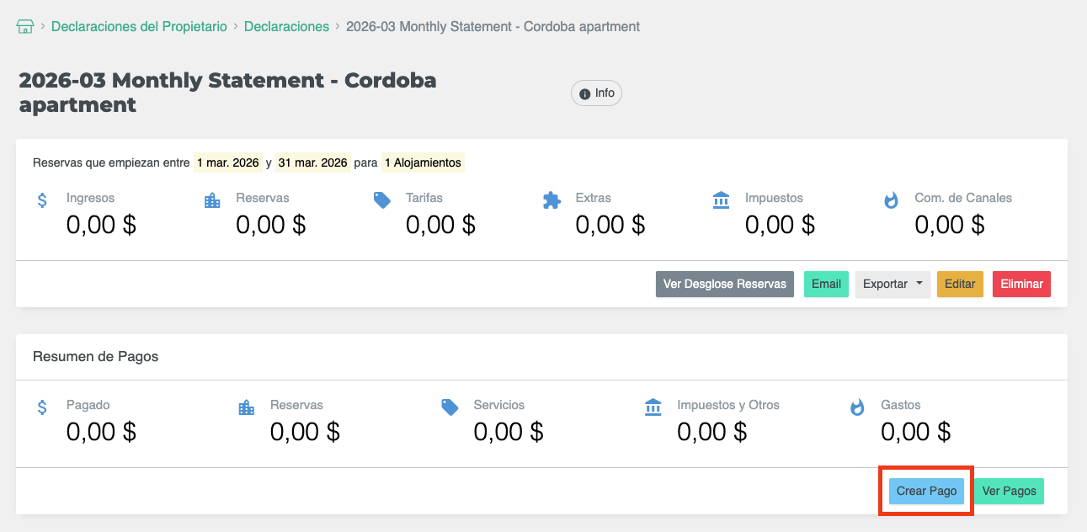Send statement via Email button
Image resolution: width=1087 pixels, height=532 pixels.
[x=826, y=285]
